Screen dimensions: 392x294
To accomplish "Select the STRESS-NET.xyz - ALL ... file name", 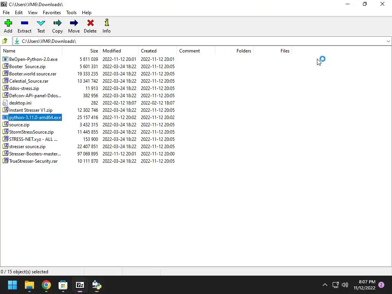I will click(x=33, y=139).
